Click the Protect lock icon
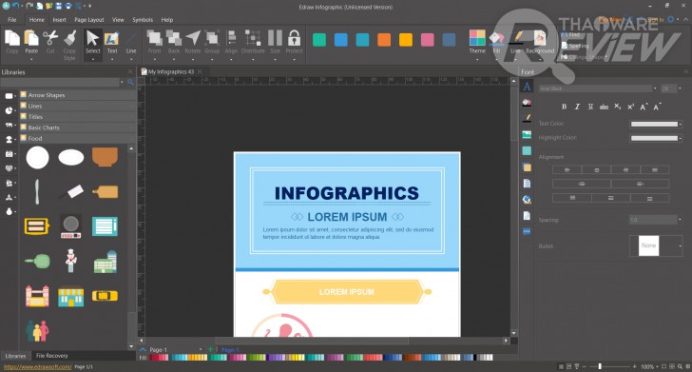This screenshot has width=692, height=372. (294, 38)
